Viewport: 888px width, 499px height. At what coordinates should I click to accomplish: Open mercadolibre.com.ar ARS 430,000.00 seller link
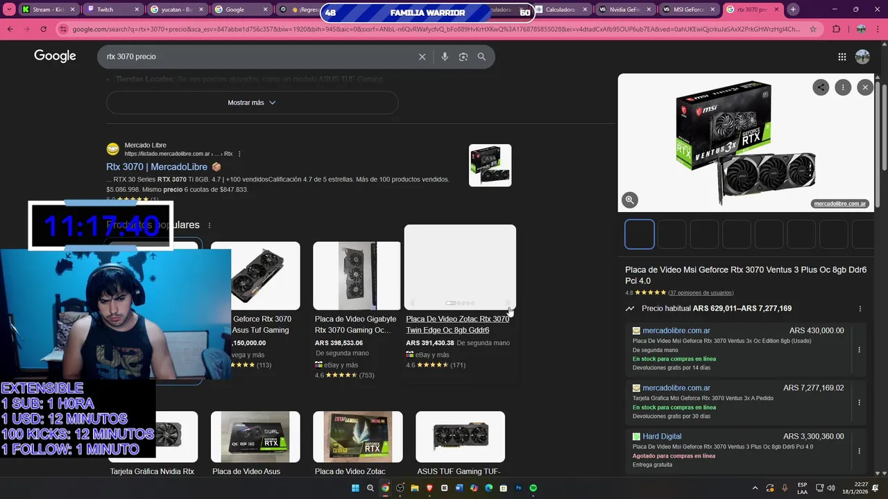676,331
